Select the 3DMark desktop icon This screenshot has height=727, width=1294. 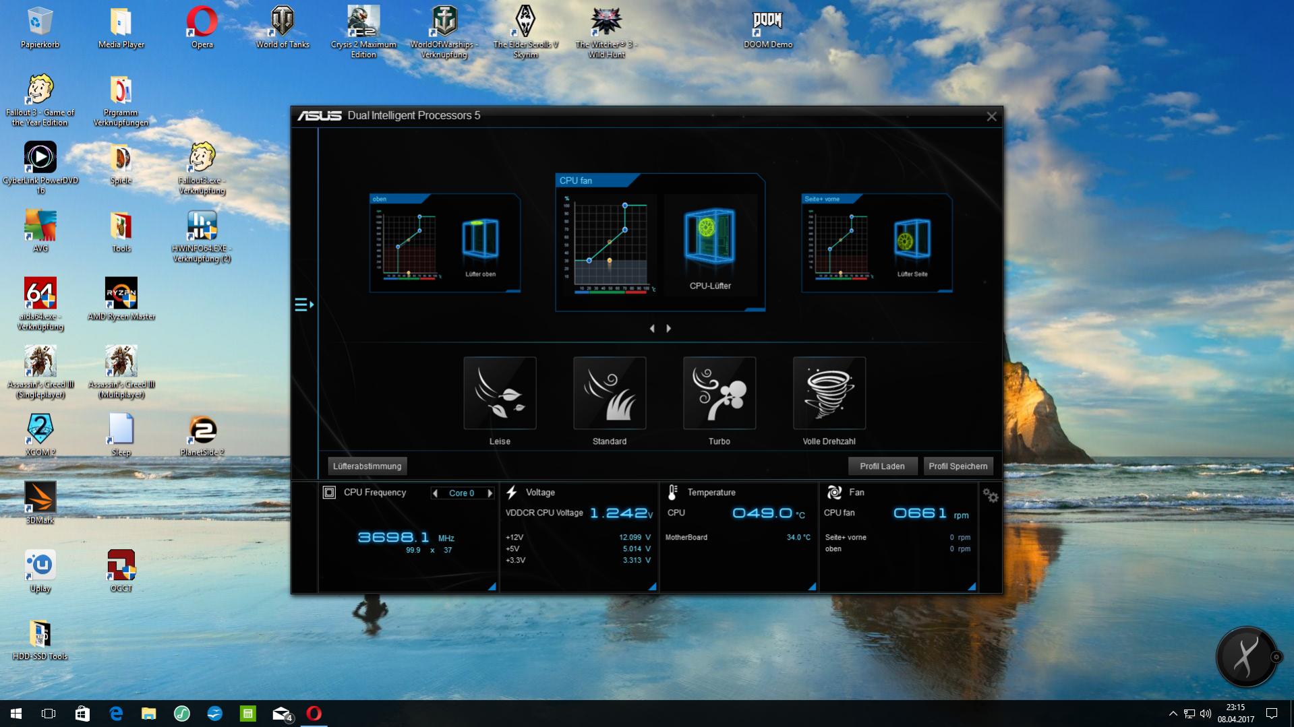[40, 503]
